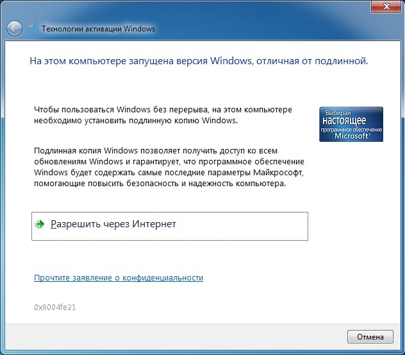Click the Windows activation star icon

click(x=33, y=28)
